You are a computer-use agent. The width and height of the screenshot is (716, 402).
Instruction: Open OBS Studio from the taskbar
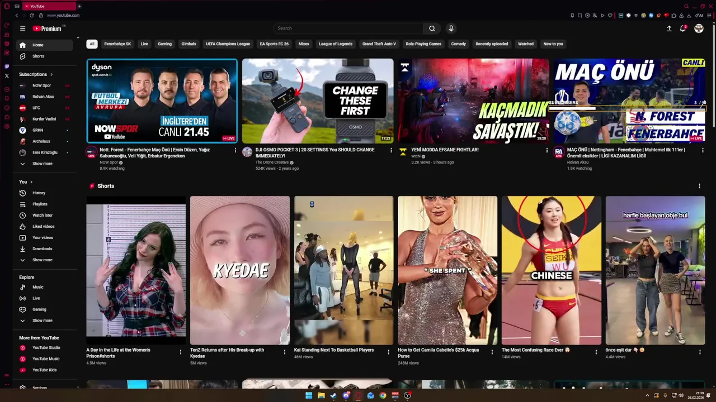click(407, 395)
